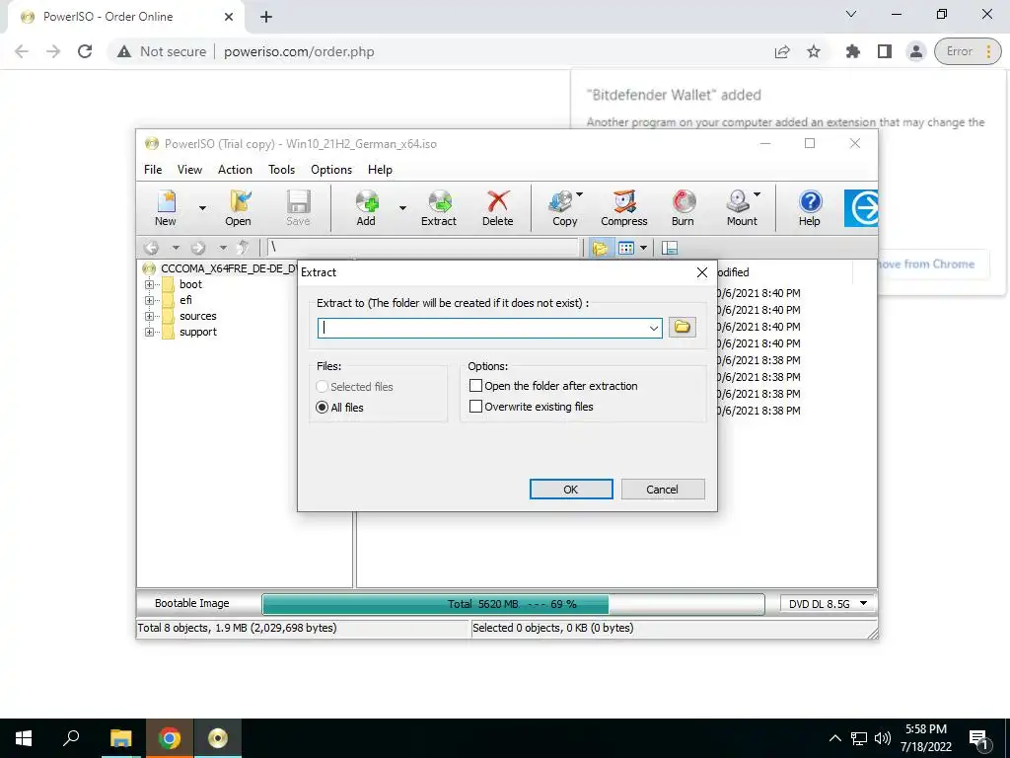1010x758 pixels.
Task: Enable Open the folder after extraction
Action: tap(476, 386)
